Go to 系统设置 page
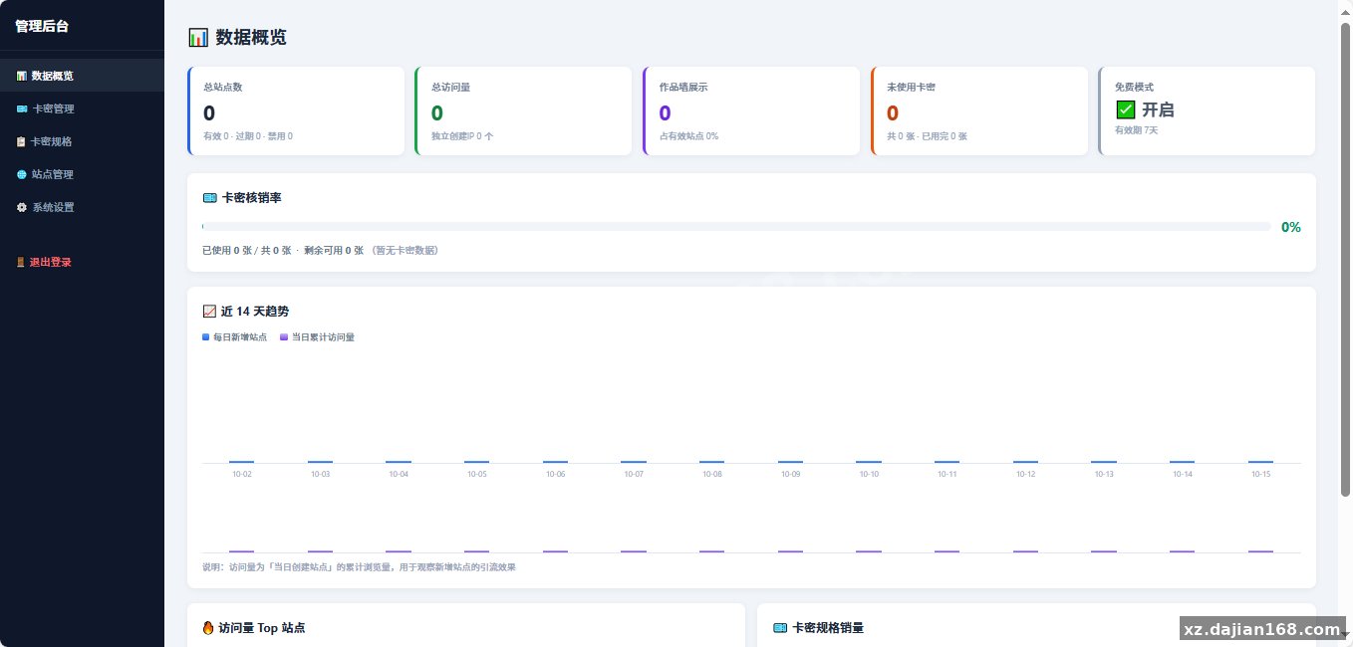Screen dimensions: 1353x647 (x=82, y=207)
